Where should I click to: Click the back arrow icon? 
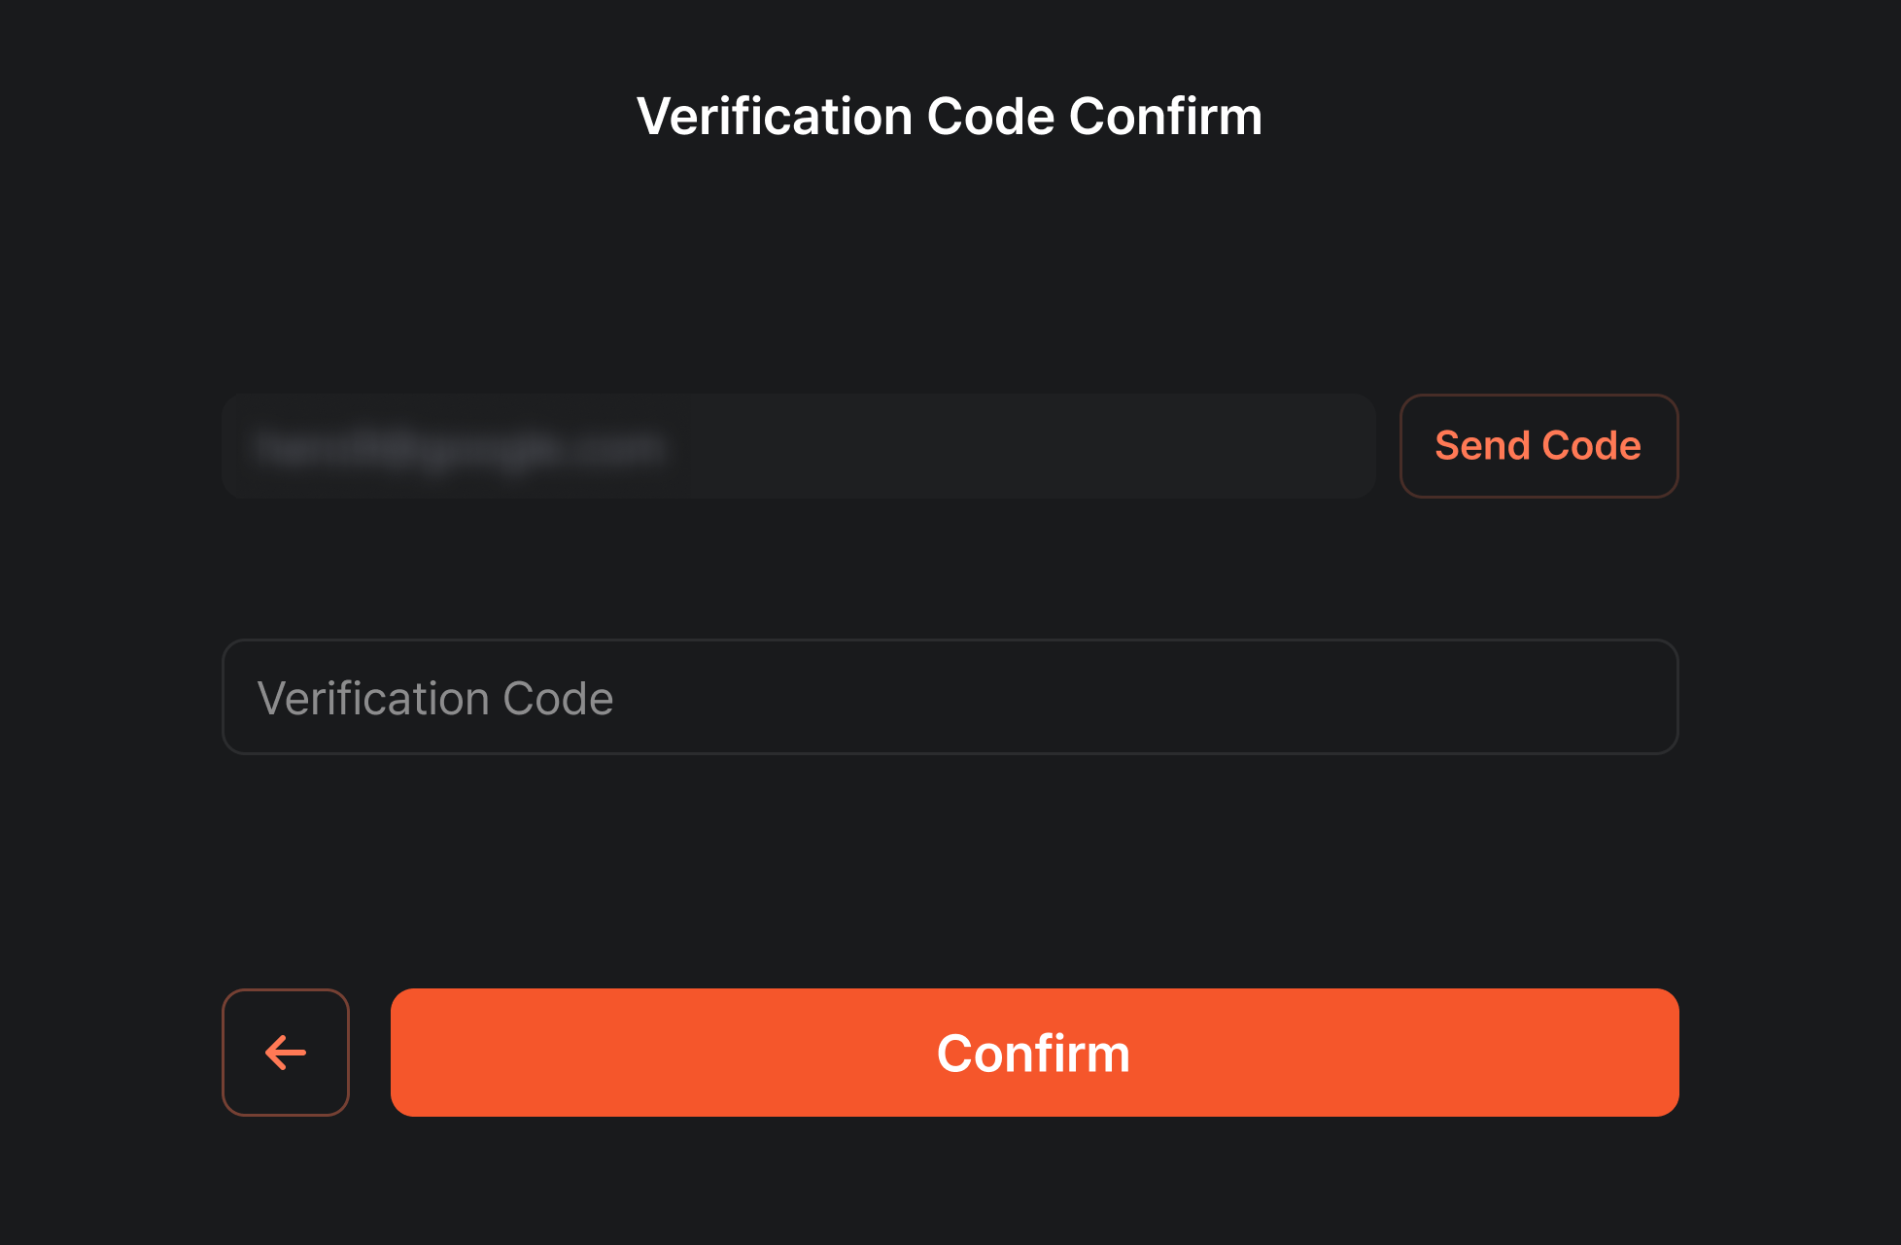pos(286,1053)
